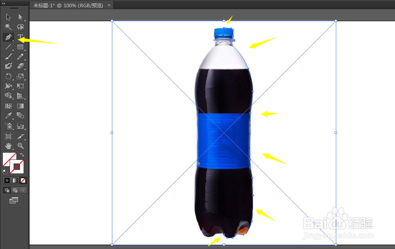Select the Pen tool
This screenshot has height=249, width=395.
pyautogui.click(x=8, y=37)
